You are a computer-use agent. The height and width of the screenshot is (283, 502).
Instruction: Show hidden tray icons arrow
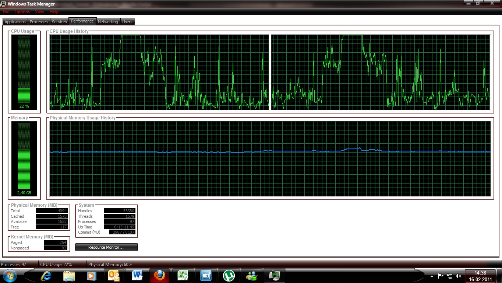[x=432, y=276]
